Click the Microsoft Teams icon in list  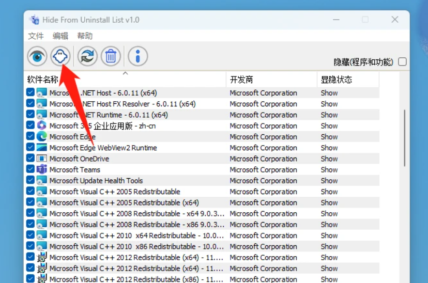coord(41,169)
